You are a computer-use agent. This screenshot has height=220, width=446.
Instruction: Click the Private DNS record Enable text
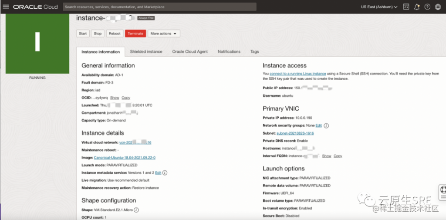(x=285, y=141)
